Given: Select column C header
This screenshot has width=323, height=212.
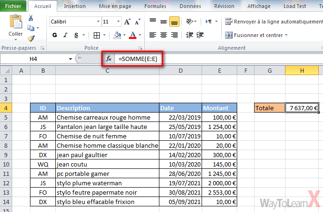Looking at the screenshot, I should point(107,71).
